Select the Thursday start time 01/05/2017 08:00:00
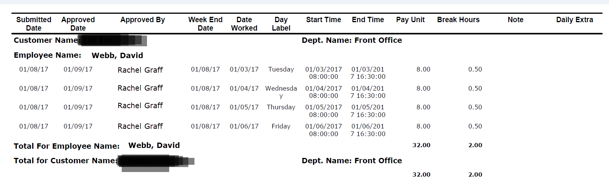 click(x=323, y=111)
